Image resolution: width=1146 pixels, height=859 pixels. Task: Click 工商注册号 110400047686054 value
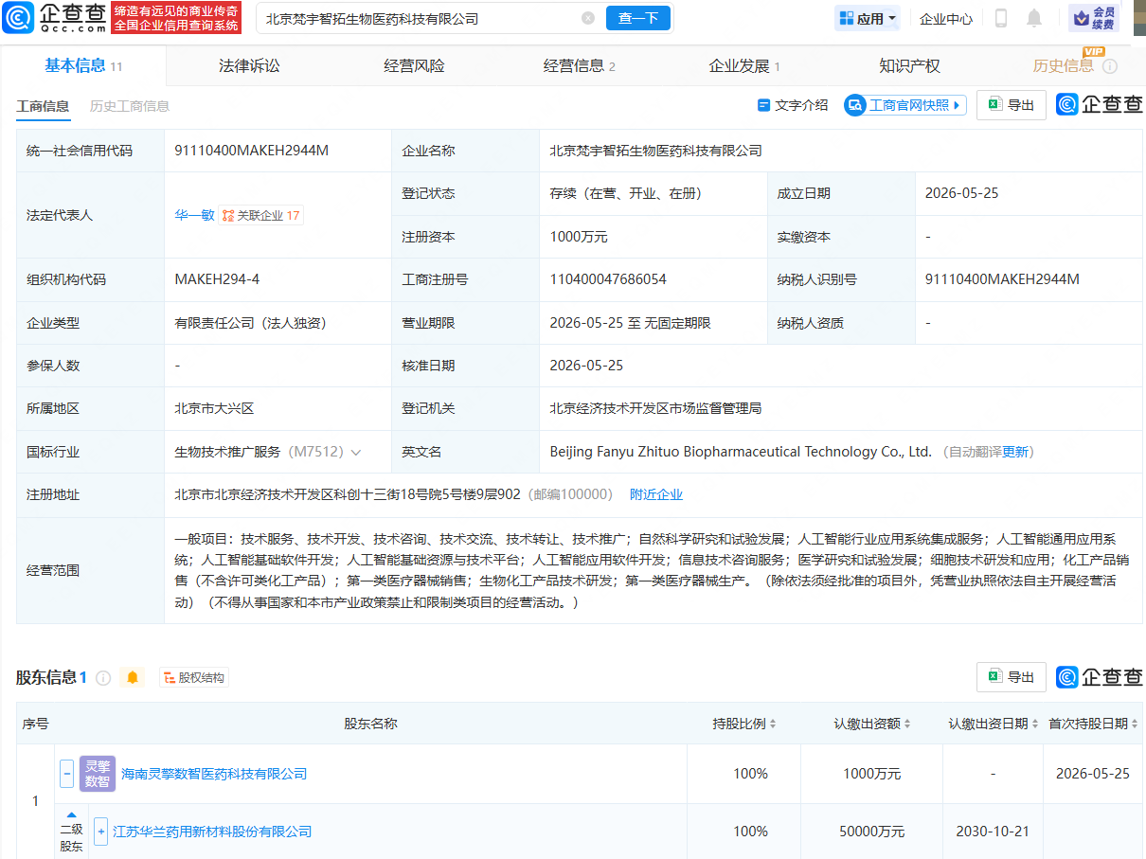point(608,279)
